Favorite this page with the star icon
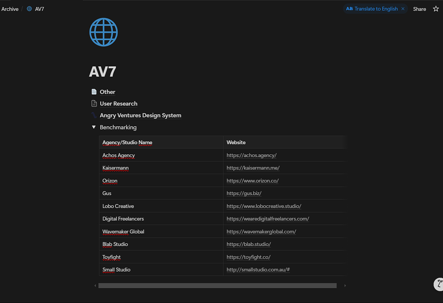Image resolution: width=443 pixels, height=303 pixels. 436,9
